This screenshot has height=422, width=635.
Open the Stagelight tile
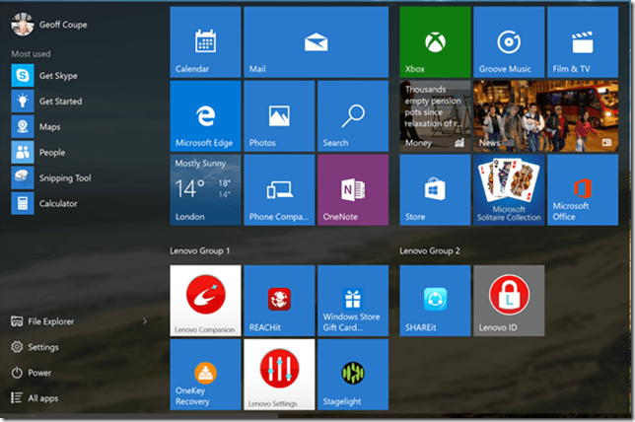(353, 374)
